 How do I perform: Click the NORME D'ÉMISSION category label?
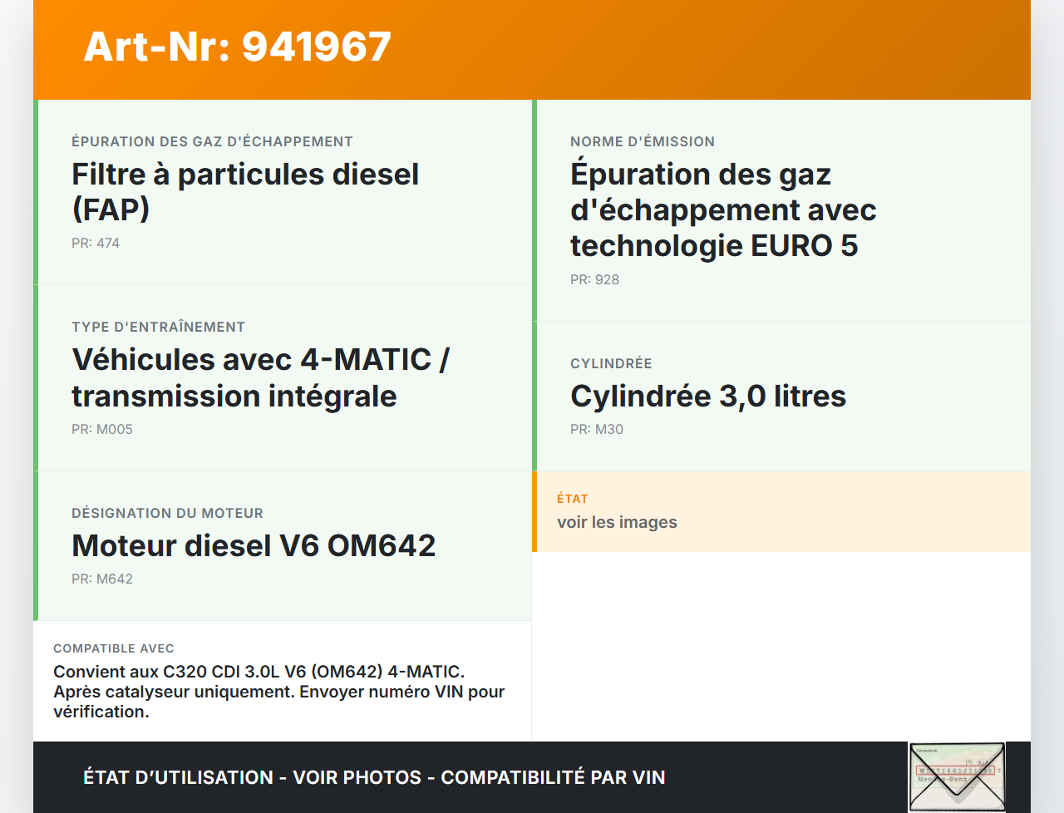tap(642, 142)
